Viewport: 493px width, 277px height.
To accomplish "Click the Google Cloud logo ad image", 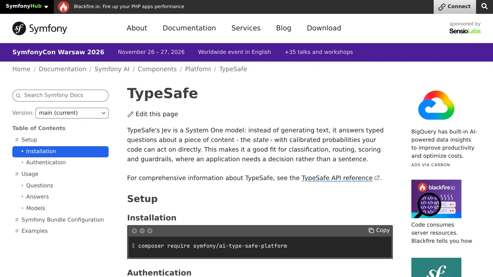I will 436,105.
